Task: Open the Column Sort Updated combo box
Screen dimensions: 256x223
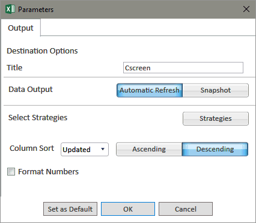Action: (x=85, y=150)
